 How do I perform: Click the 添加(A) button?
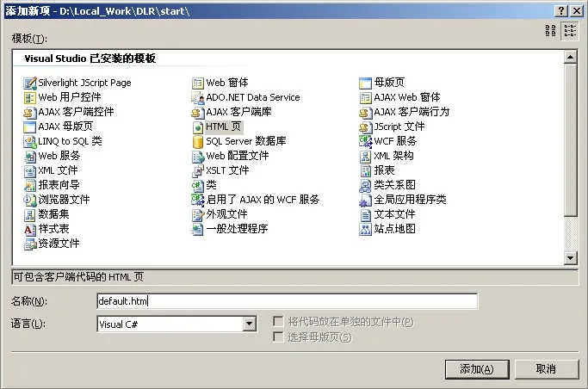pos(477,369)
